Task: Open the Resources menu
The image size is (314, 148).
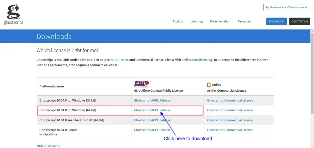Action: 244,21
